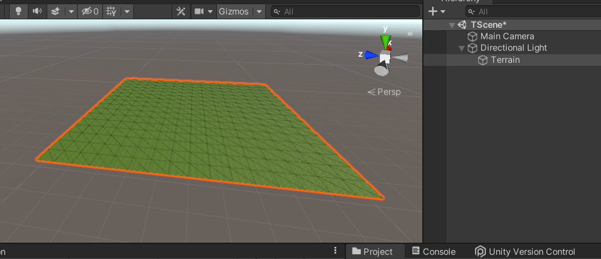This screenshot has width=601, height=259.
Task: Toggle scene lighting with the bulb icon
Action: (18, 11)
